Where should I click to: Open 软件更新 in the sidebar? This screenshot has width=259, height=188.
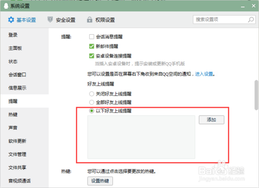24,141
